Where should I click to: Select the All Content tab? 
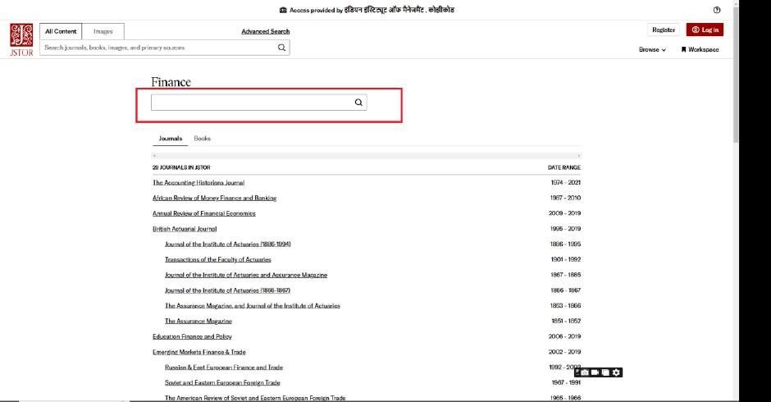pos(61,31)
